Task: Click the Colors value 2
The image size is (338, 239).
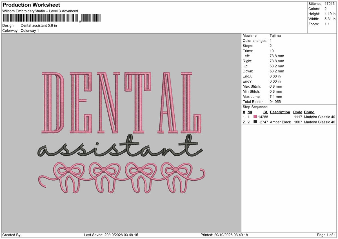Action: (326, 9)
